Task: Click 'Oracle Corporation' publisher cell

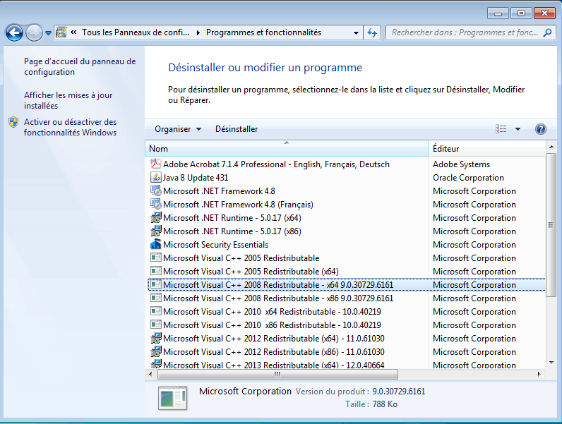Action: pyautogui.click(x=468, y=178)
